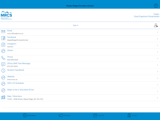Screen dimensions: 160x120
Task: Click the Sign In link
Action: 76,25
